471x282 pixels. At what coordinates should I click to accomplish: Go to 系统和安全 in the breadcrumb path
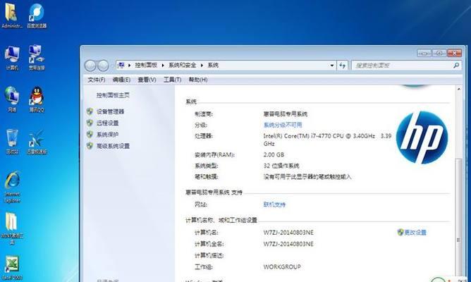[182, 65]
